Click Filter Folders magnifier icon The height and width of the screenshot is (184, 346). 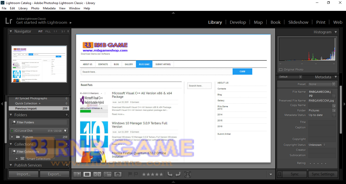coord(14,122)
